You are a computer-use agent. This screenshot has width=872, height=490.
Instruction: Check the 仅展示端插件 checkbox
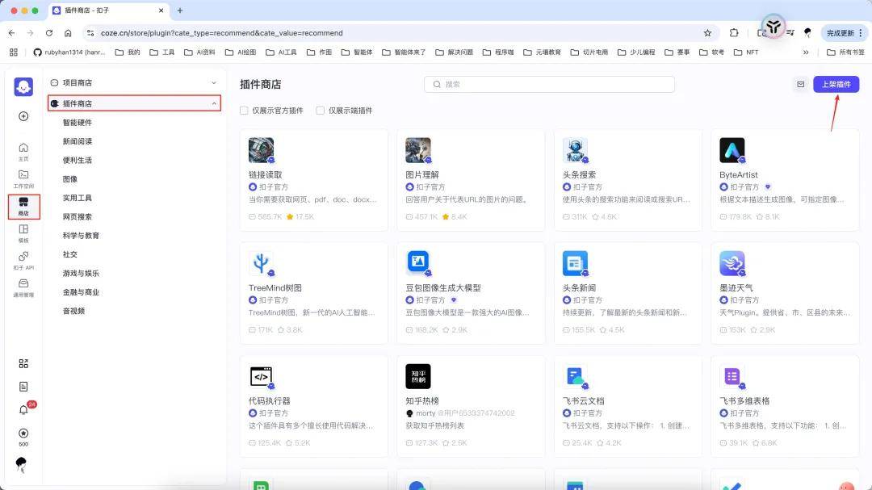point(321,111)
